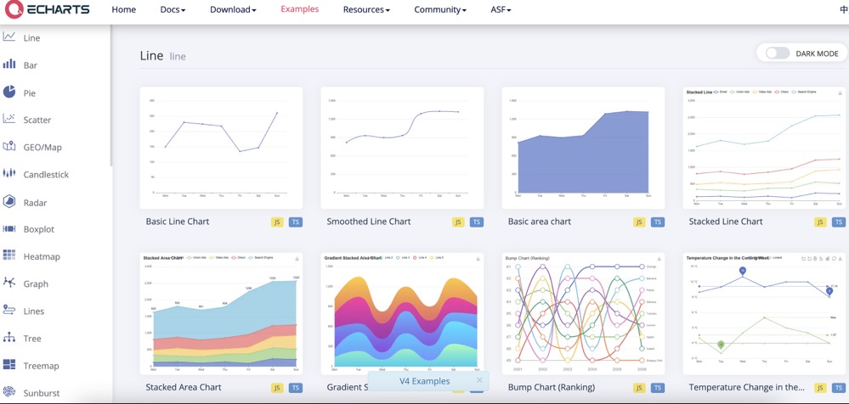Screen dimensions: 849x404
Task: Expand the Docs dropdown menu
Action: (x=173, y=10)
